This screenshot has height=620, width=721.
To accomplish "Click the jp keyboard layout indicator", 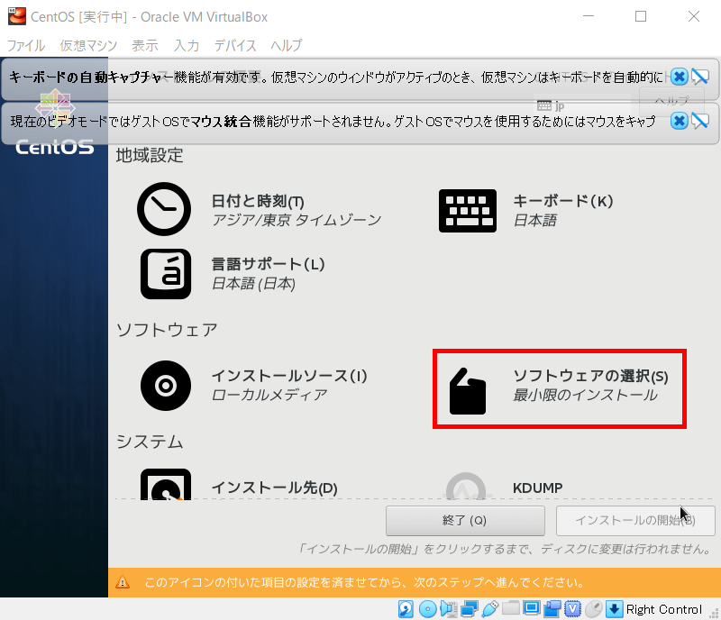I will coord(551,106).
